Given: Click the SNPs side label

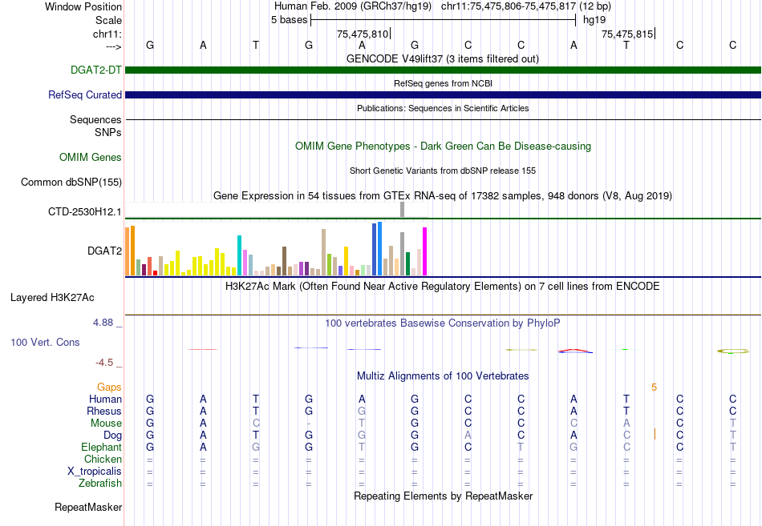Looking at the screenshot, I should point(108,132).
